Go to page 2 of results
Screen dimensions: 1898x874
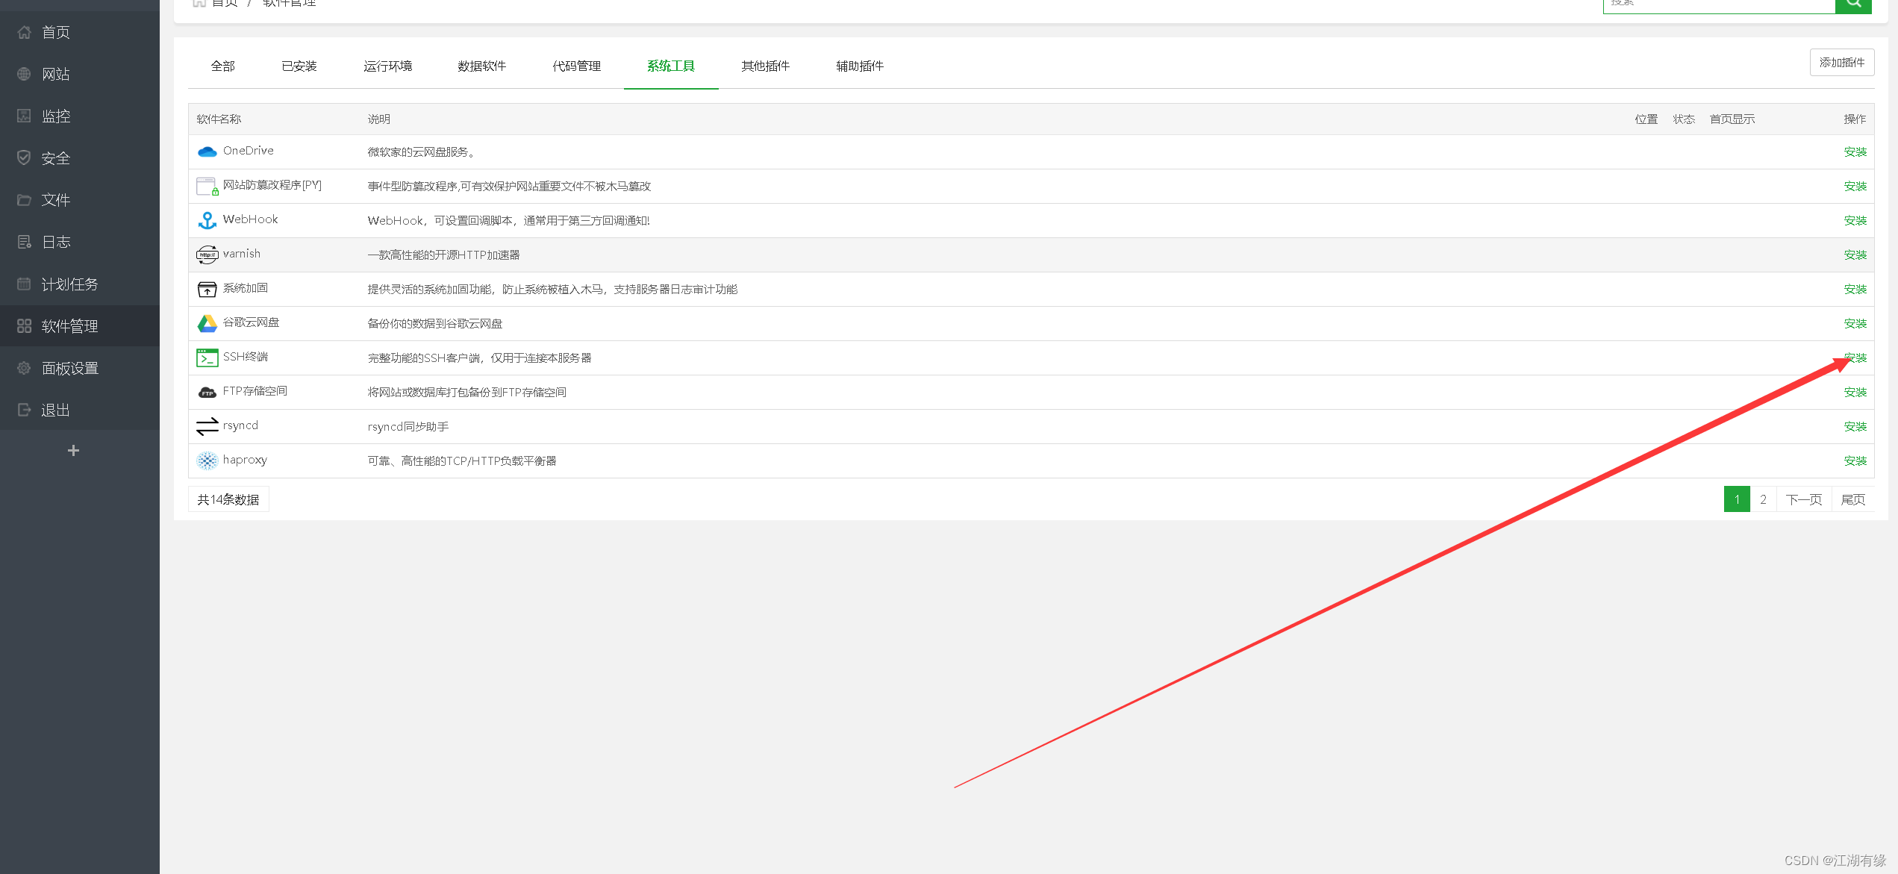tap(1763, 499)
